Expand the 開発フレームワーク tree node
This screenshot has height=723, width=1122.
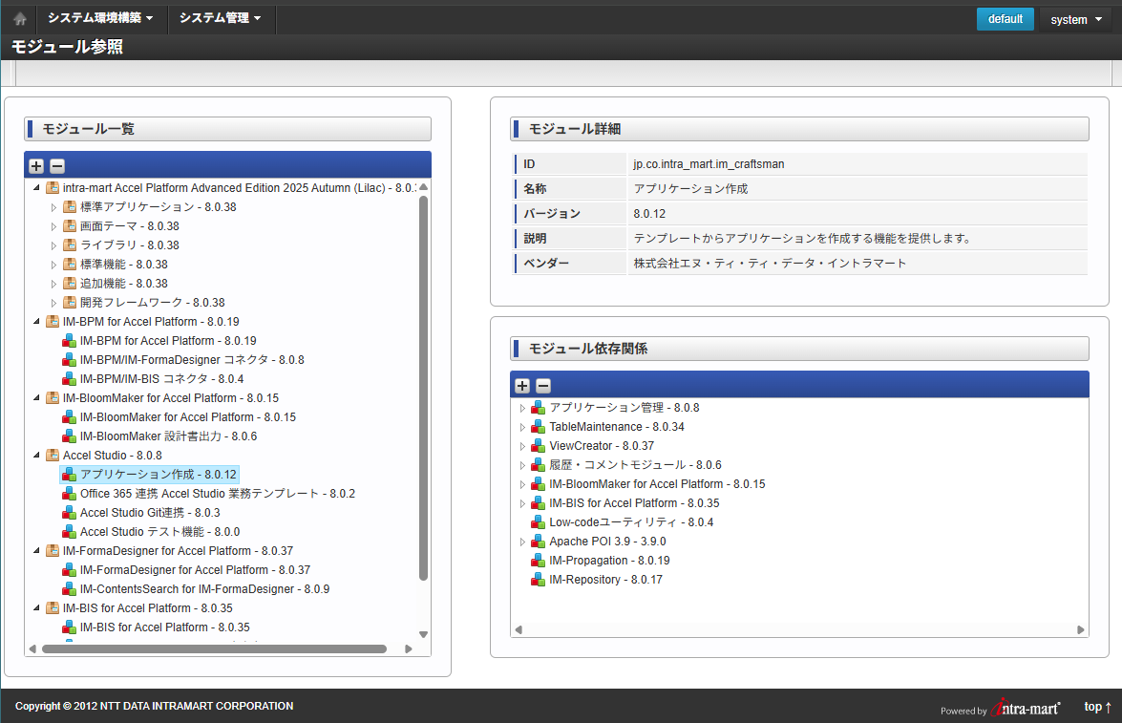tap(54, 303)
